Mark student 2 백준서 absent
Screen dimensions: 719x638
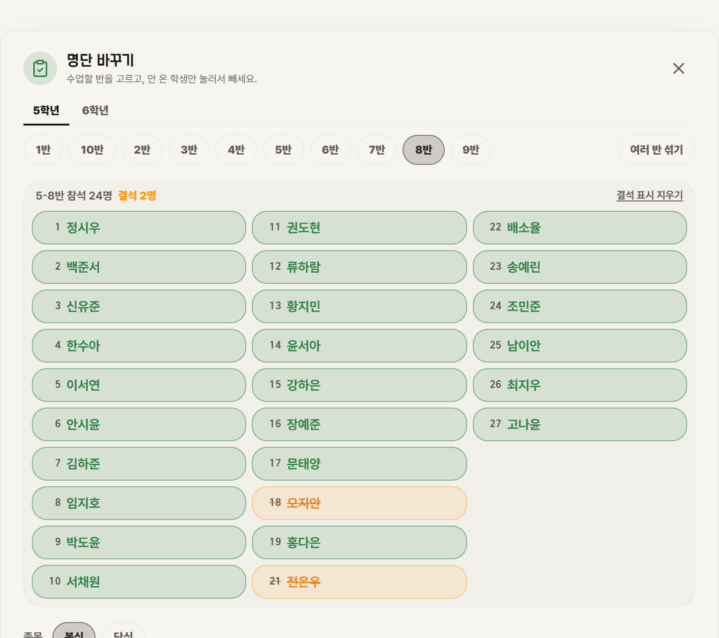(x=139, y=267)
